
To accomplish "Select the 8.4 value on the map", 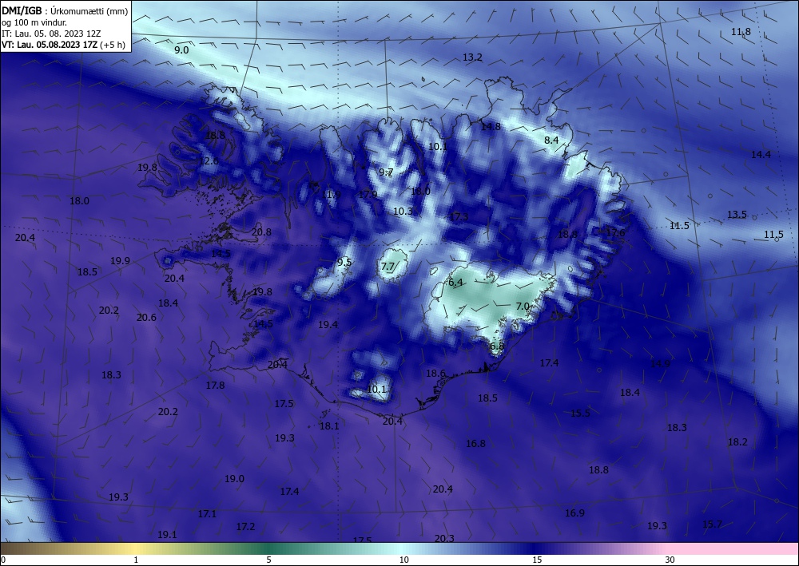I will pyautogui.click(x=551, y=140).
